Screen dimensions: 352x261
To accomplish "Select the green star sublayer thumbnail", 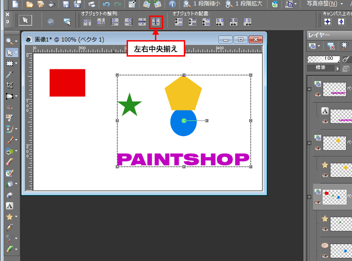I will point(341,224).
